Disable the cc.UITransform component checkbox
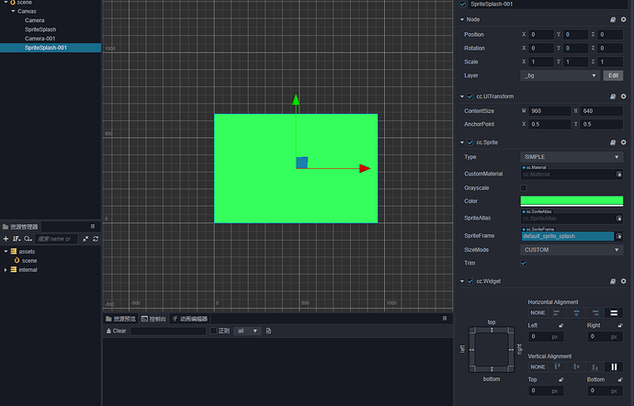Image resolution: width=634 pixels, height=406 pixels. tap(470, 96)
